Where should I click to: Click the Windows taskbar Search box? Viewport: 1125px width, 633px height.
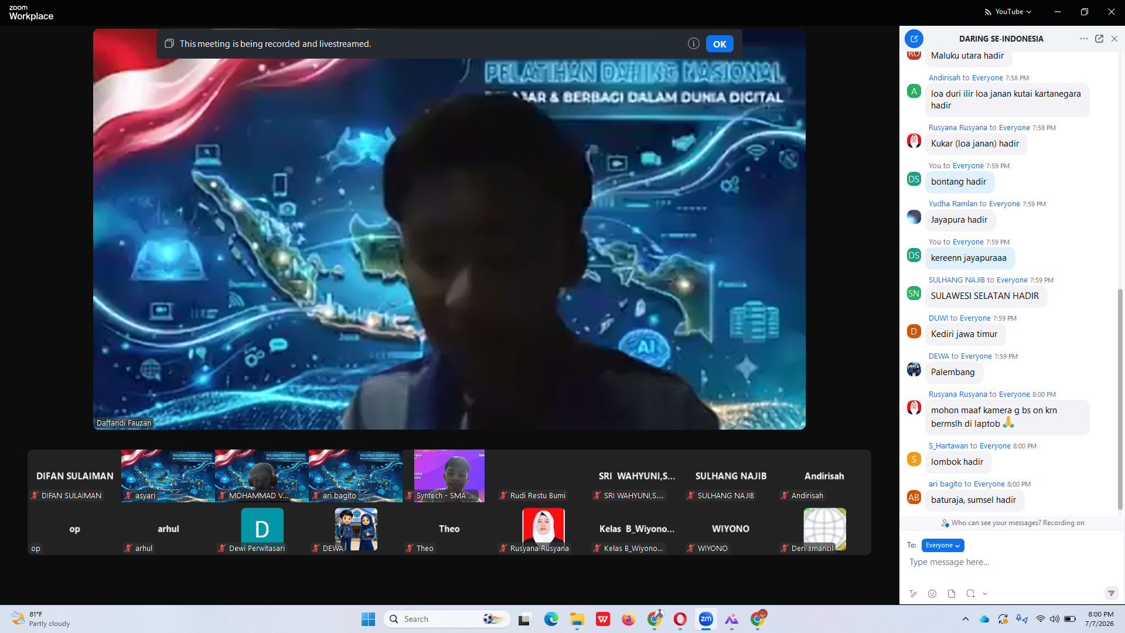[446, 619]
